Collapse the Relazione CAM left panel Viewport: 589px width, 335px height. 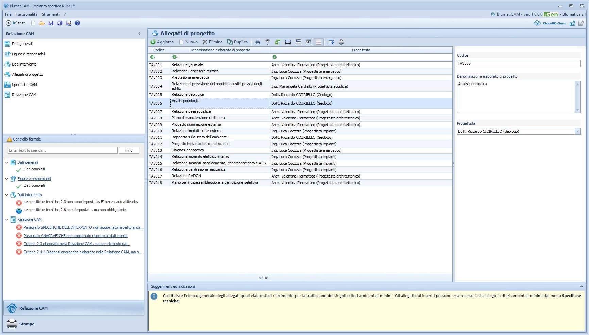(139, 34)
